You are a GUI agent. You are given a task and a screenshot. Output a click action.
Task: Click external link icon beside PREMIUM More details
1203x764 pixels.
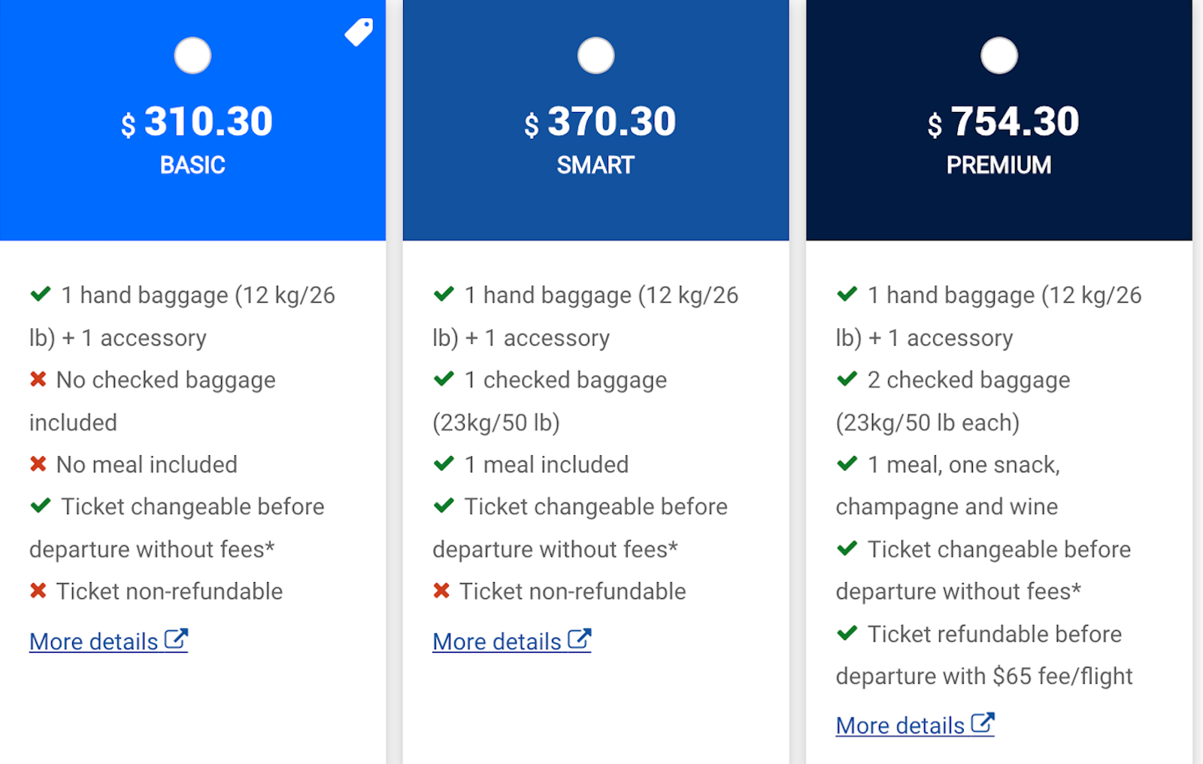[983, 723]
